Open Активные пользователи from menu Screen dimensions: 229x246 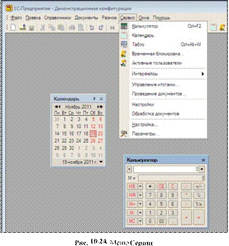point(157,63)
